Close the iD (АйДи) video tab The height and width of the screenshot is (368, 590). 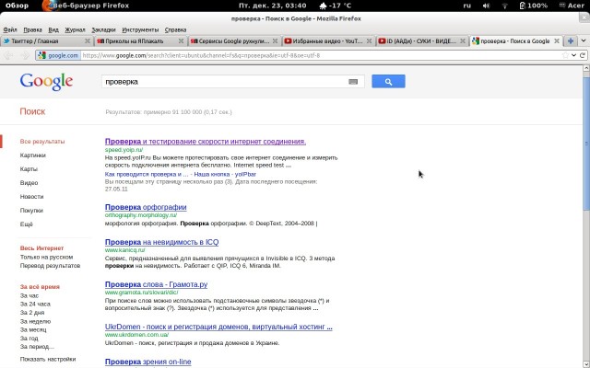click(463, 40)
